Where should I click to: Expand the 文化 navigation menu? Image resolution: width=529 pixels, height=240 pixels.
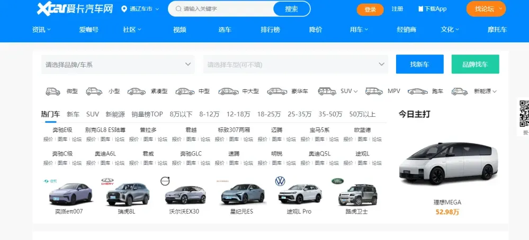[x=450, y=30]
